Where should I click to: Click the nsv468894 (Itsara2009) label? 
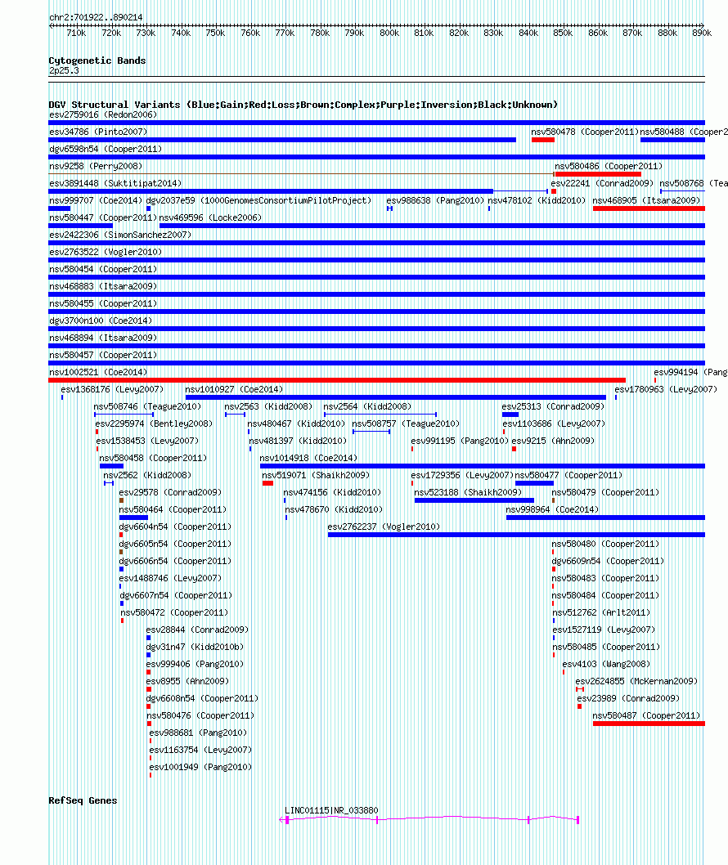(x=103, y=338)
